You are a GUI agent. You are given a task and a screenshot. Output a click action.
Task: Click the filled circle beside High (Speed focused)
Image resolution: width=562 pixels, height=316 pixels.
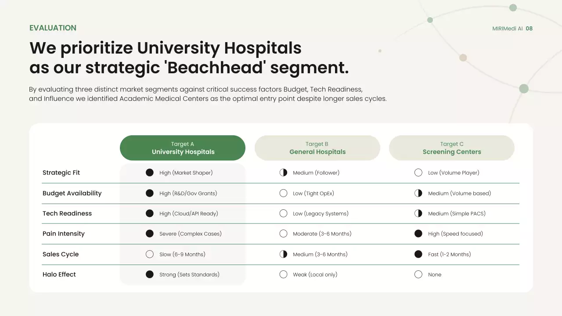[x=418, y=233]
